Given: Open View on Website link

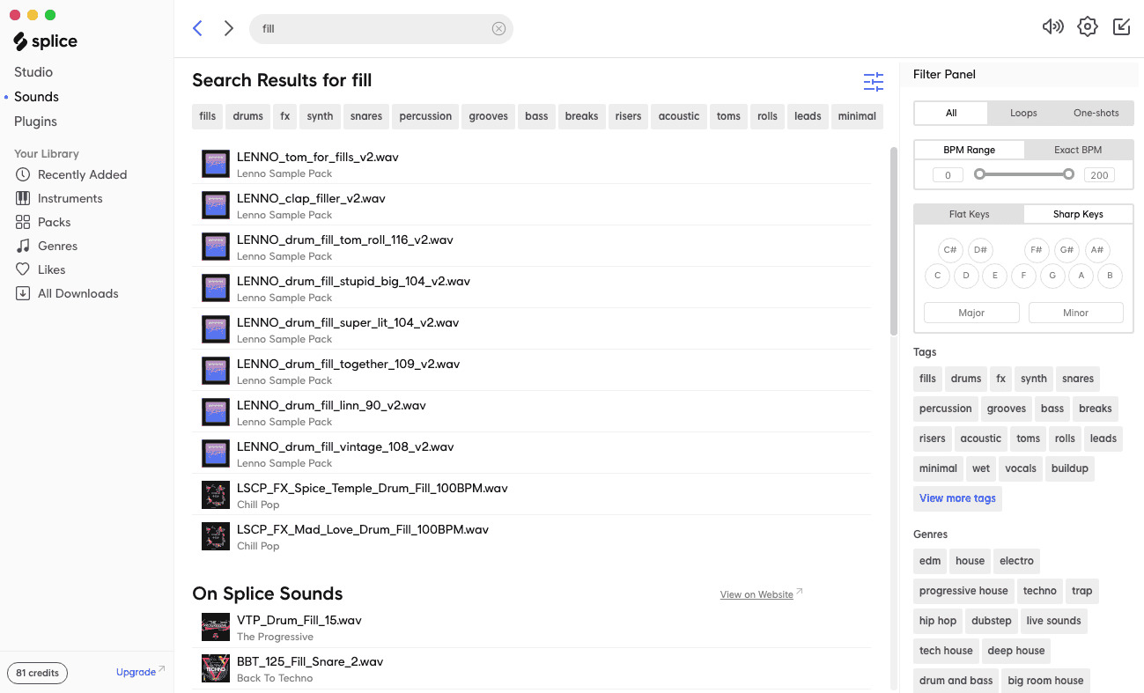Looking at the screenshot, I should coord(761,594).
